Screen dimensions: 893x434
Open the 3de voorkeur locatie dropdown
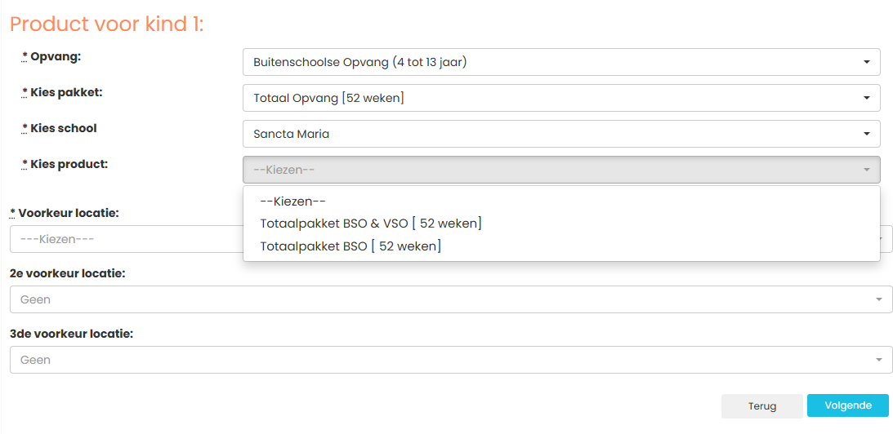451,360
